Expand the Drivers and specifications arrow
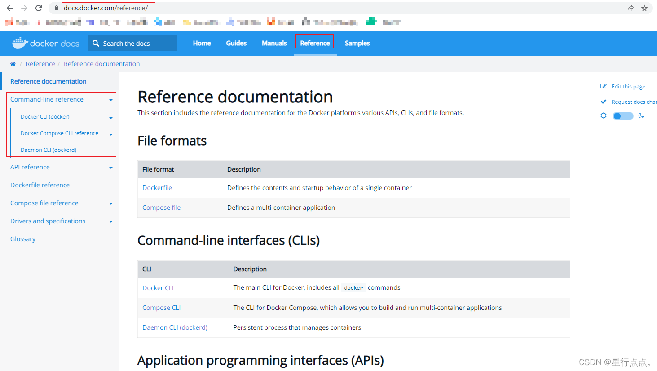 pos(111,221)
